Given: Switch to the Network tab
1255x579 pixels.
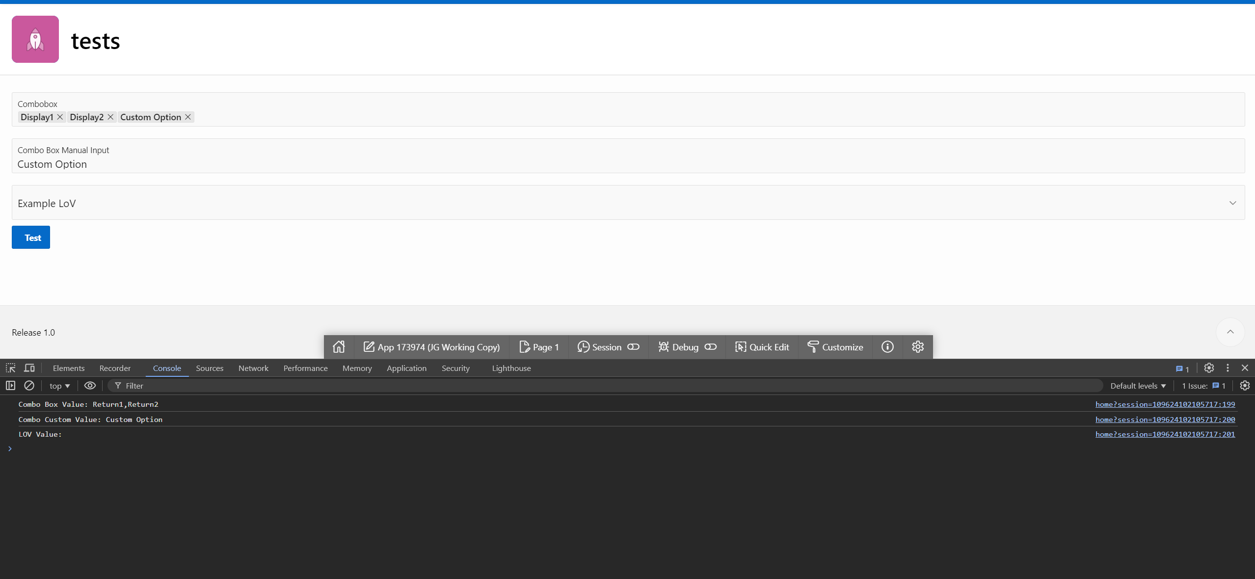Looking at the screenshot, I should (x=253, y=368).
